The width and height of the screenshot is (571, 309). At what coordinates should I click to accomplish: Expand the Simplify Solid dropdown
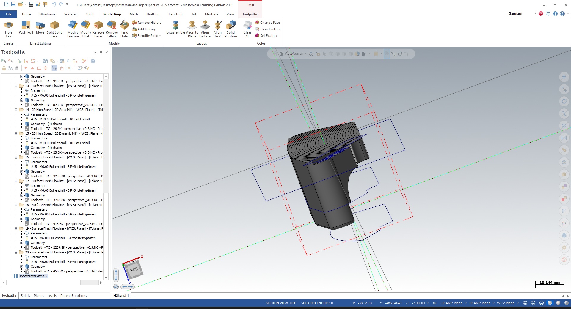160,36
